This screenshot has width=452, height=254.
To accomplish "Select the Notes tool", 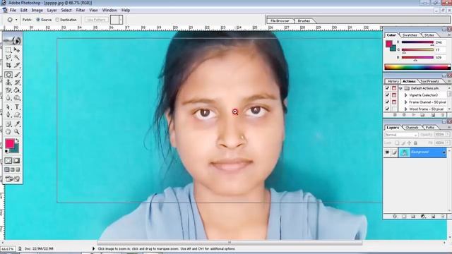I will pos(8,124).
